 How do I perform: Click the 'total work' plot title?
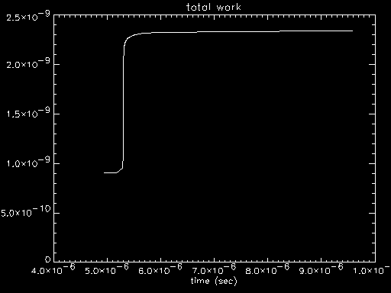214,7
